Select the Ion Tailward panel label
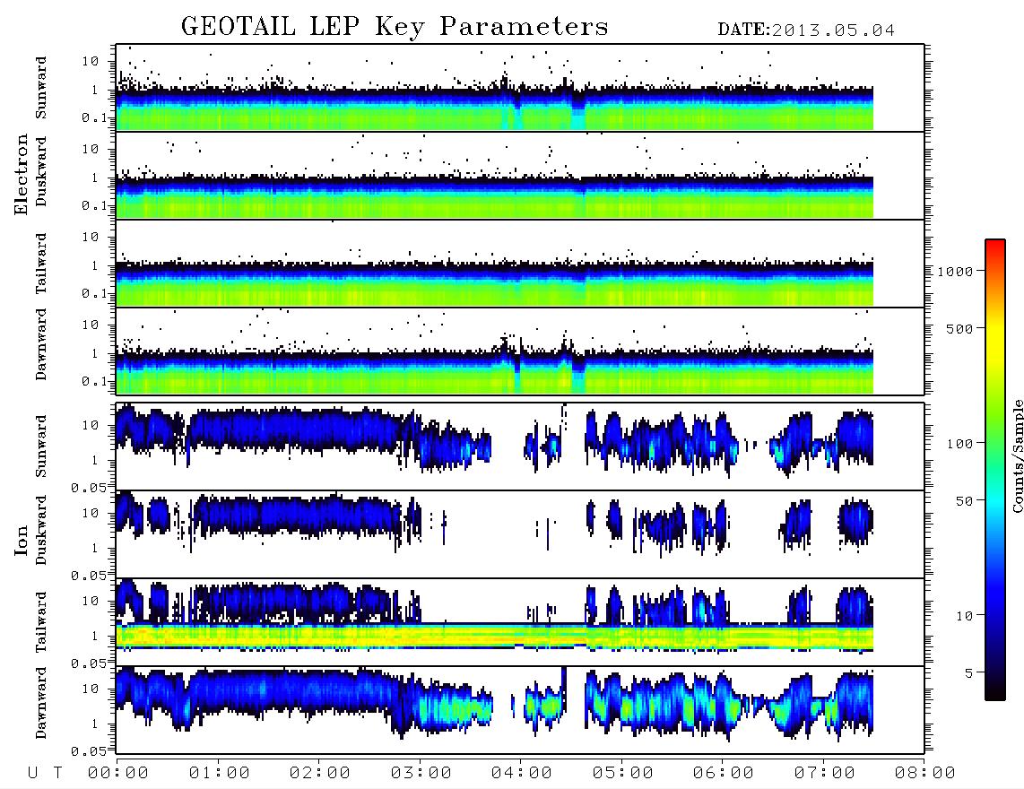 41,622
